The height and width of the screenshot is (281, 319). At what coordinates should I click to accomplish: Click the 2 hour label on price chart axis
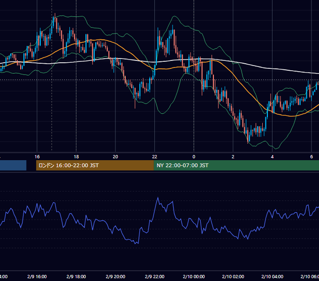pos(233,156)
